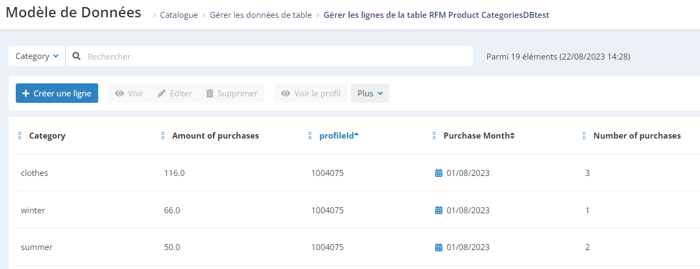This screenshot has height=269, width=700.
Task: Click the drag handle beside Category column
Action: pos(20,136)
